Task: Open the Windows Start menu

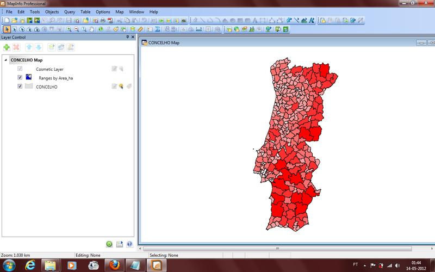Action: tap(9, 265)
